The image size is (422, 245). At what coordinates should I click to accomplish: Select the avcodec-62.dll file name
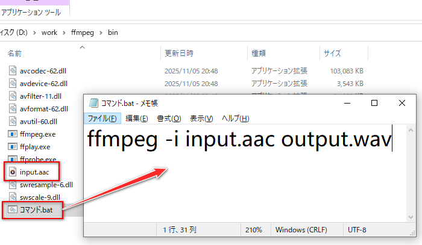(x=43, y=71)
